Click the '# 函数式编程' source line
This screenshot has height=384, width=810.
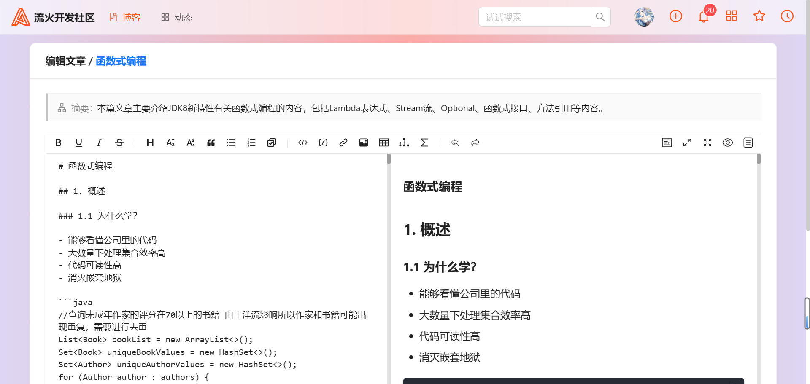pos(85,166)
